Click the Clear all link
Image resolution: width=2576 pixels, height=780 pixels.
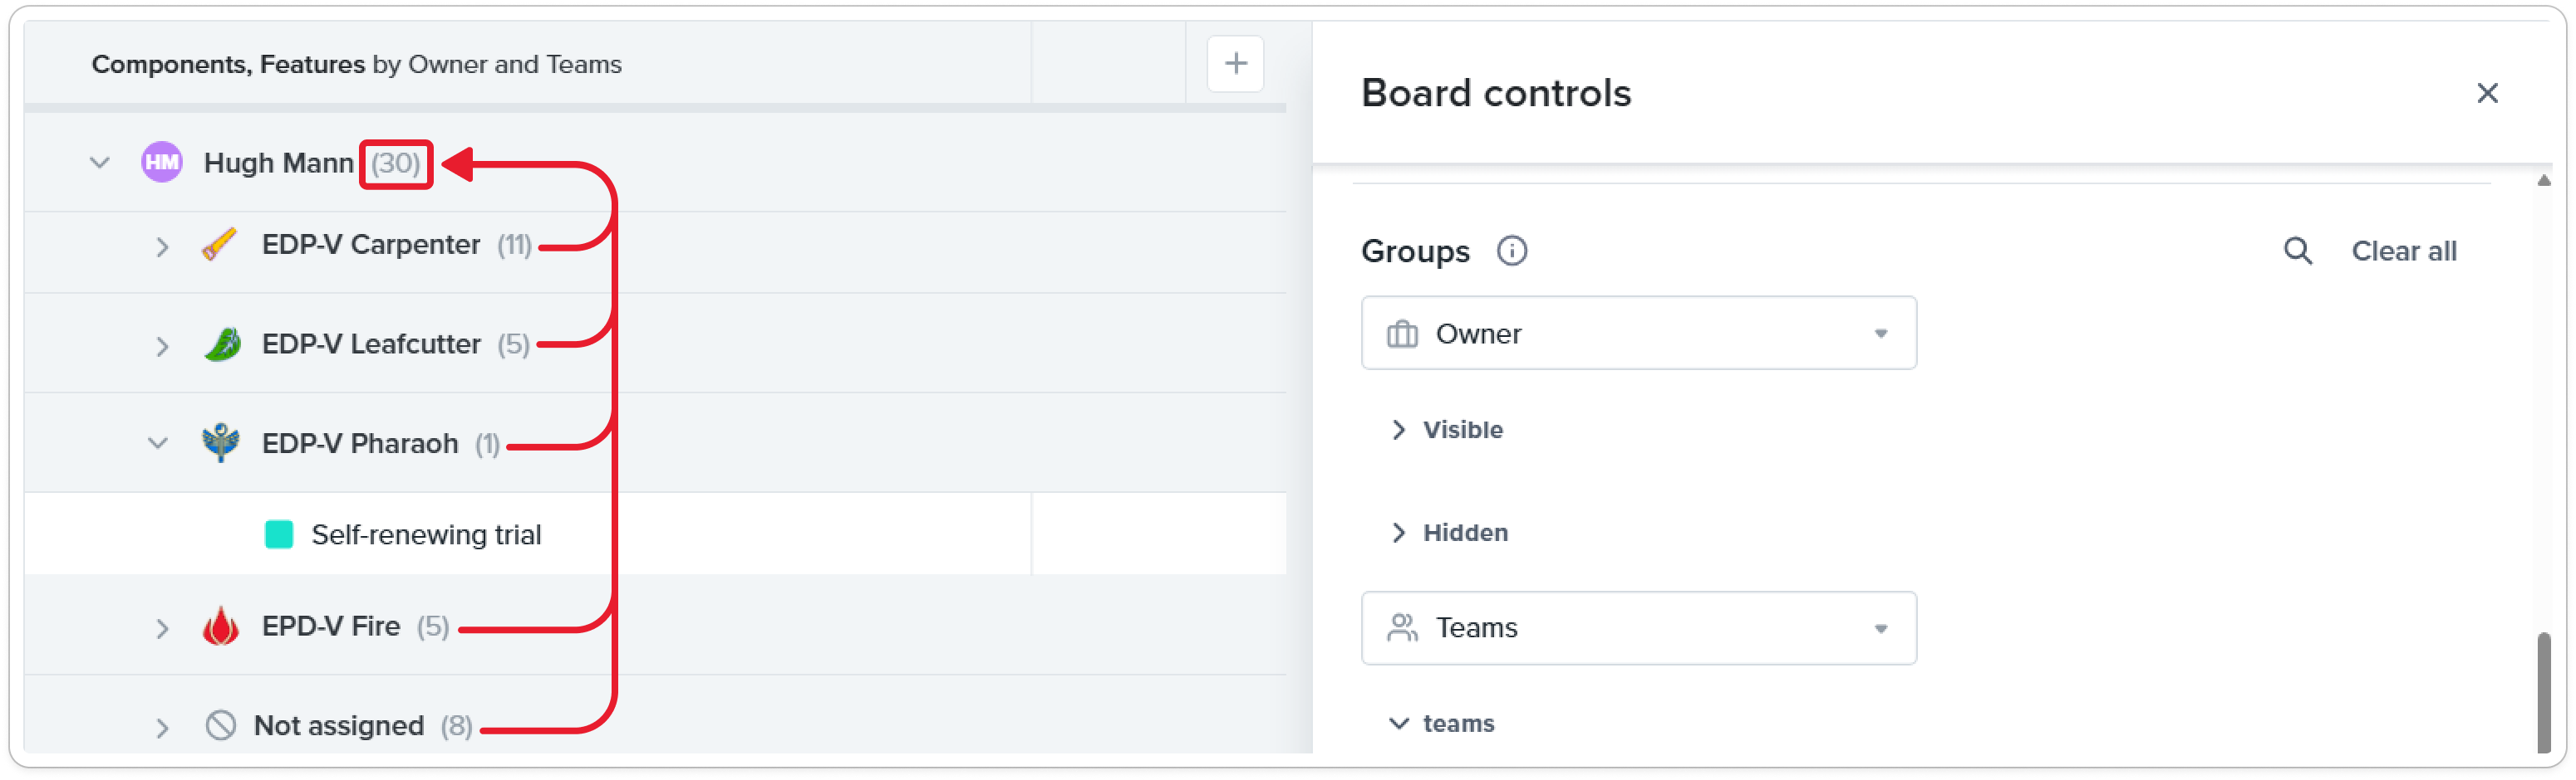(2403, 251)
